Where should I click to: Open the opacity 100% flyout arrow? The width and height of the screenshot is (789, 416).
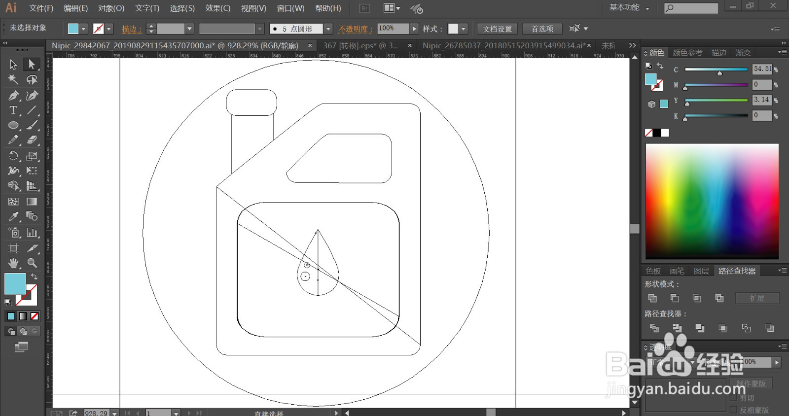414,29
